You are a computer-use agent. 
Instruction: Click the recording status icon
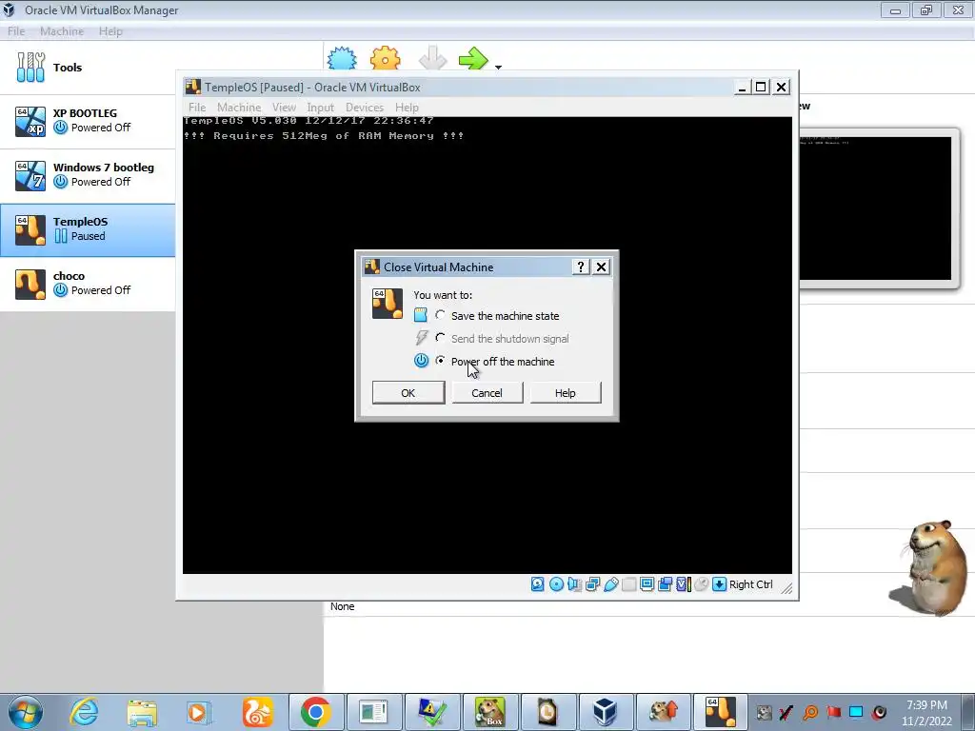point(665,584)
